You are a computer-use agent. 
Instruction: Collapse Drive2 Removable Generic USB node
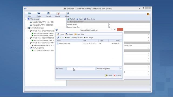coord(28,43)
